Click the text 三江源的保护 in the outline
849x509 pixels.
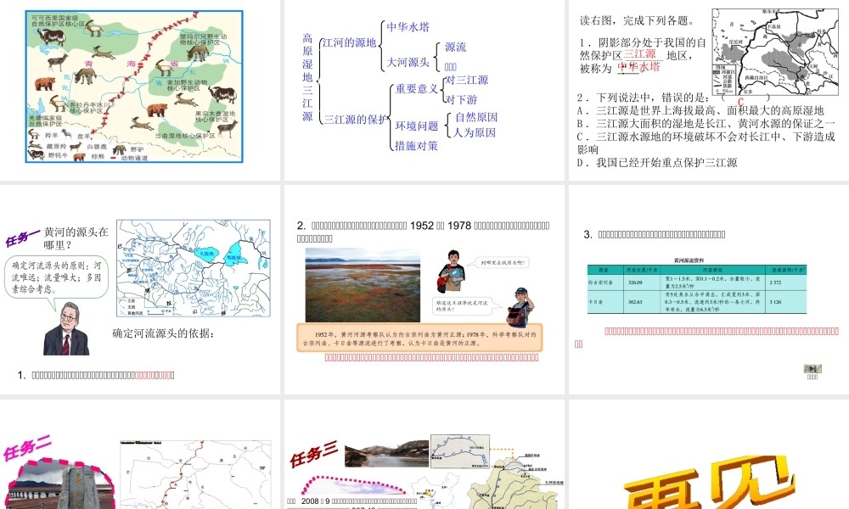(x=356, y=120)
